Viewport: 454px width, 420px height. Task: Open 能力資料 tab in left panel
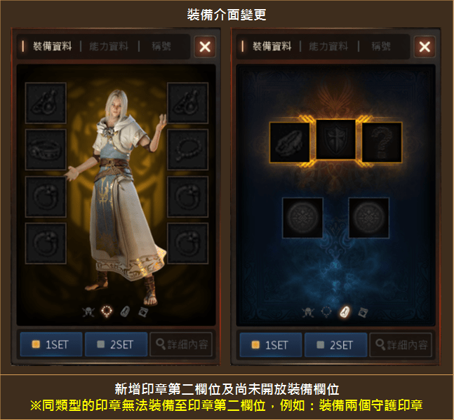pos(109,46)
